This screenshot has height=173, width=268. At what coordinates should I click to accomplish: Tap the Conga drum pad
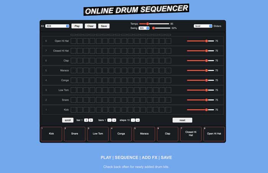121,134
